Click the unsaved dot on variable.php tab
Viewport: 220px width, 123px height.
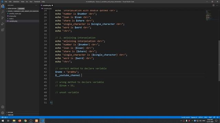(52, 5)
